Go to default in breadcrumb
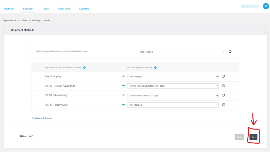The width and height of the screenshot is (270, 152). coord(24,20)
